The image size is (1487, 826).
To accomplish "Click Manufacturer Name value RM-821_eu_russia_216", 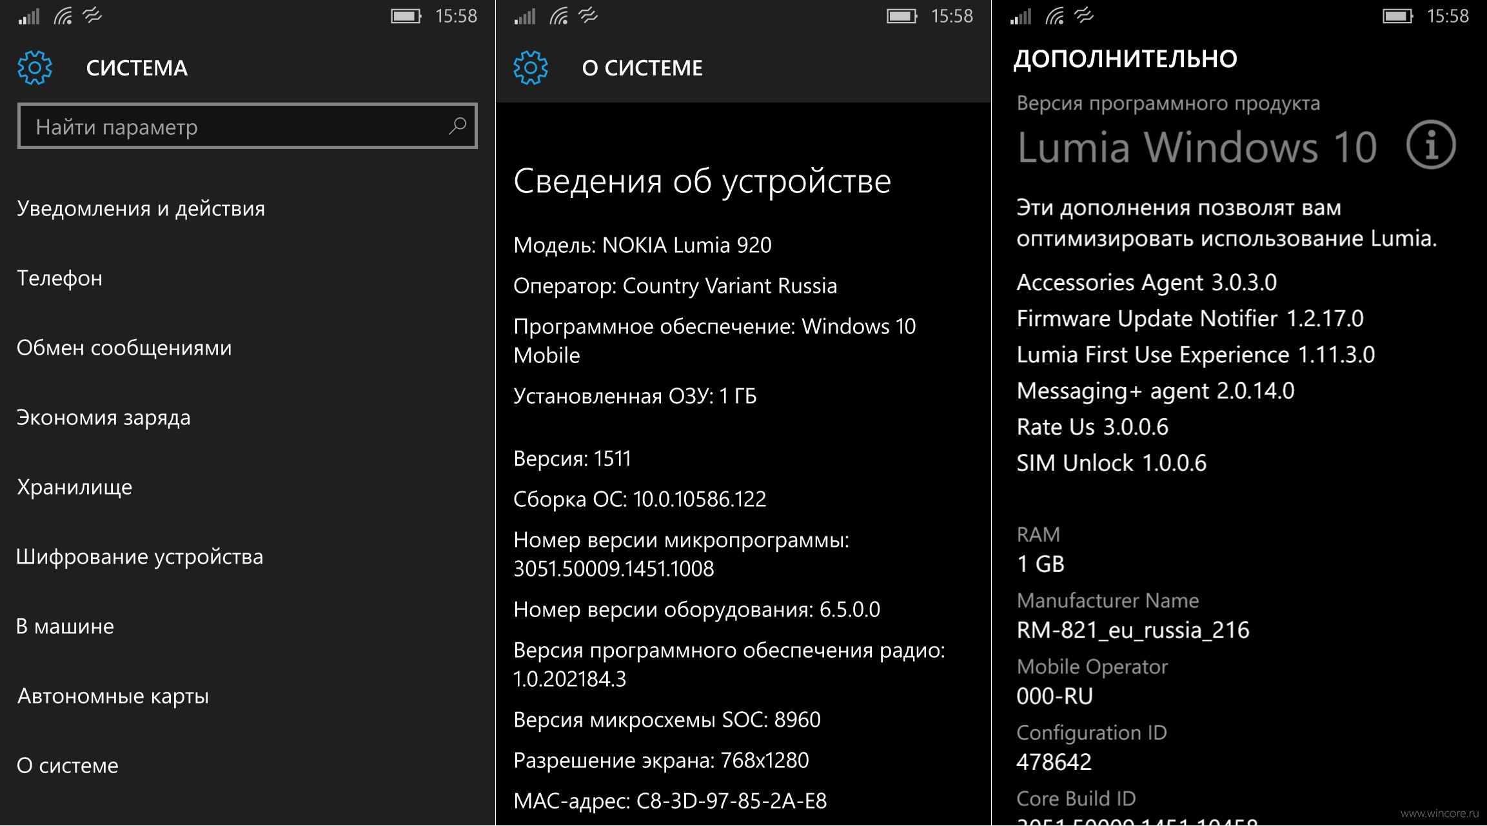I will click(1133, 630).
